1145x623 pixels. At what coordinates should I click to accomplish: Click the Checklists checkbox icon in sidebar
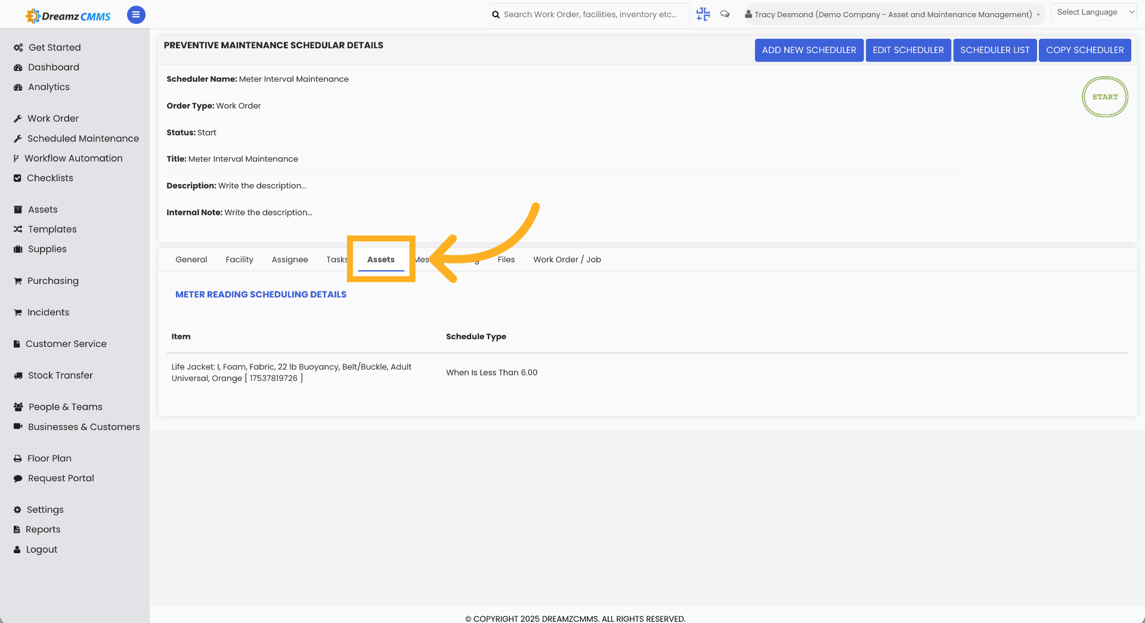pyautogui.click(x=17, y=178)
